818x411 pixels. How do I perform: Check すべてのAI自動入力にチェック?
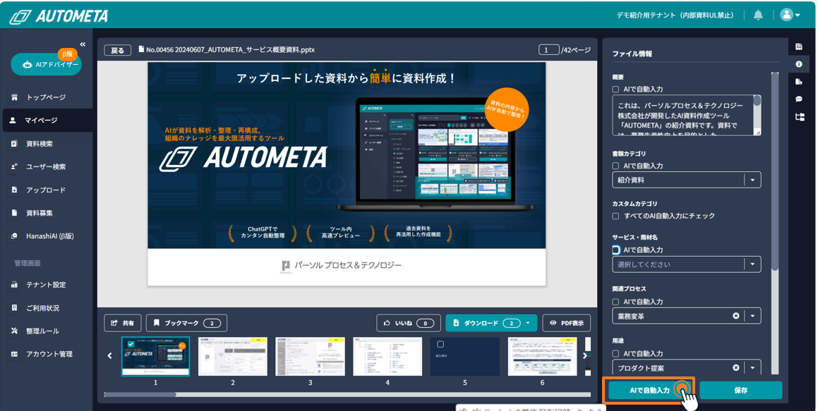tap(615, 216)
